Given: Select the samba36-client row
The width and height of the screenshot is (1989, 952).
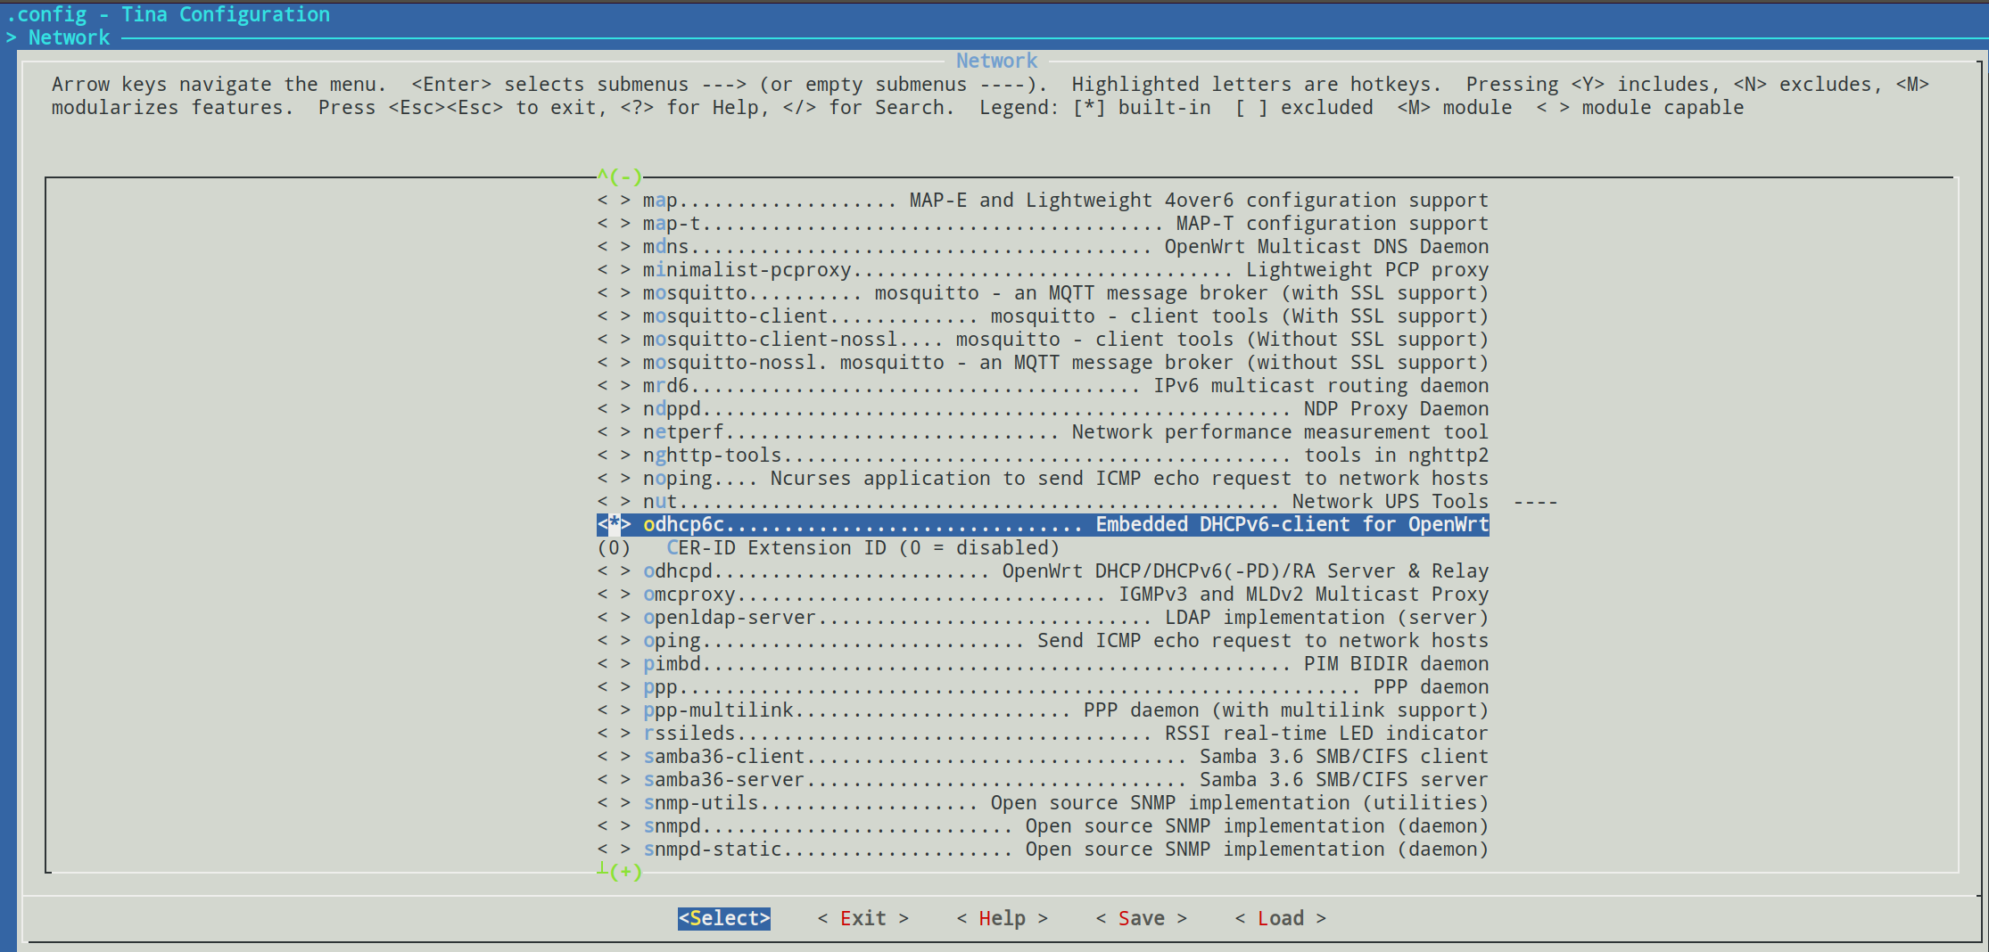Looking at the screenshot, I should pos(1043,757).
